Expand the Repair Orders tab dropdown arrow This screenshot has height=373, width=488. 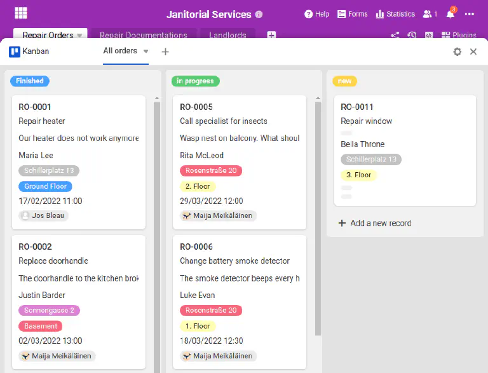point(79,35)
